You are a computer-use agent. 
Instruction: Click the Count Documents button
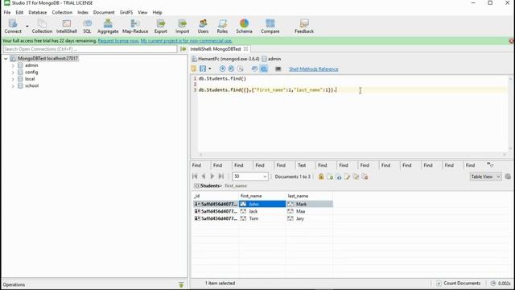click(458, 283)
